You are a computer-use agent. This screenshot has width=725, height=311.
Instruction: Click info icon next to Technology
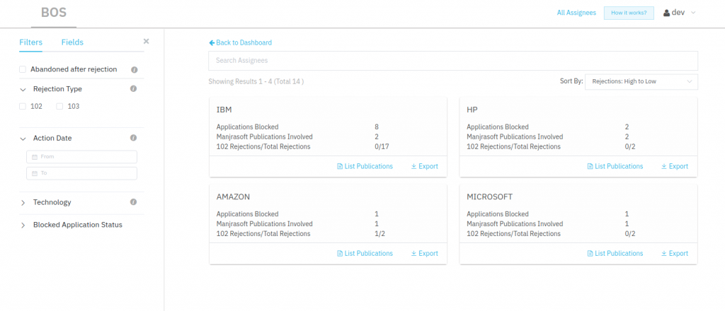133,202
